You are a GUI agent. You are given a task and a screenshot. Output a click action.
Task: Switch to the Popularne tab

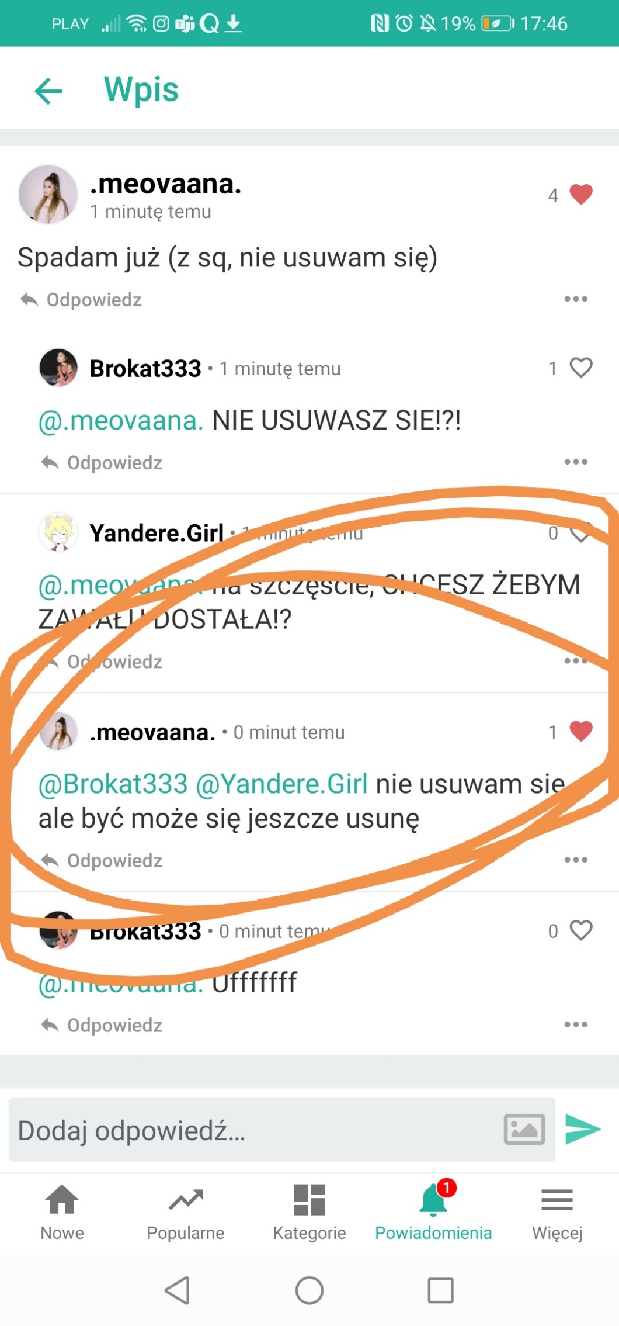click(186, 1212)
